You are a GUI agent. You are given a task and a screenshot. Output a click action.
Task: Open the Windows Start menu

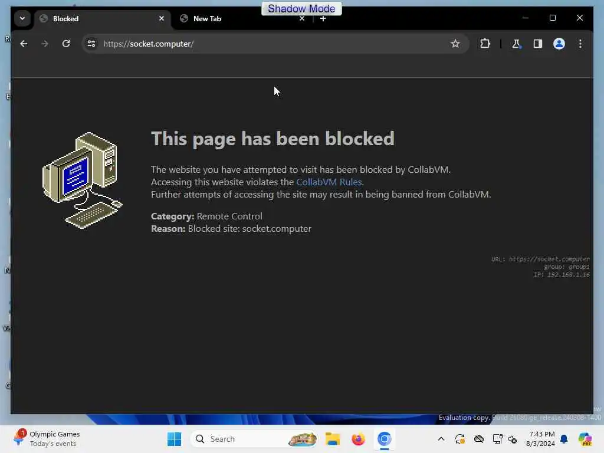click(174, 439)
